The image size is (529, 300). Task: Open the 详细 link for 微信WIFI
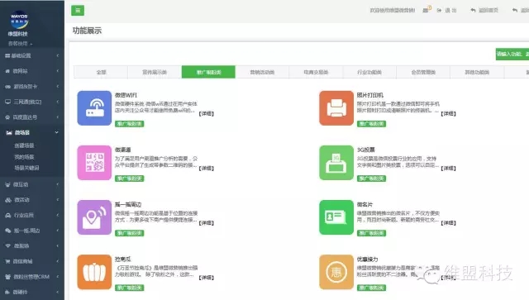pyautogui.click(x=206, y=114)
